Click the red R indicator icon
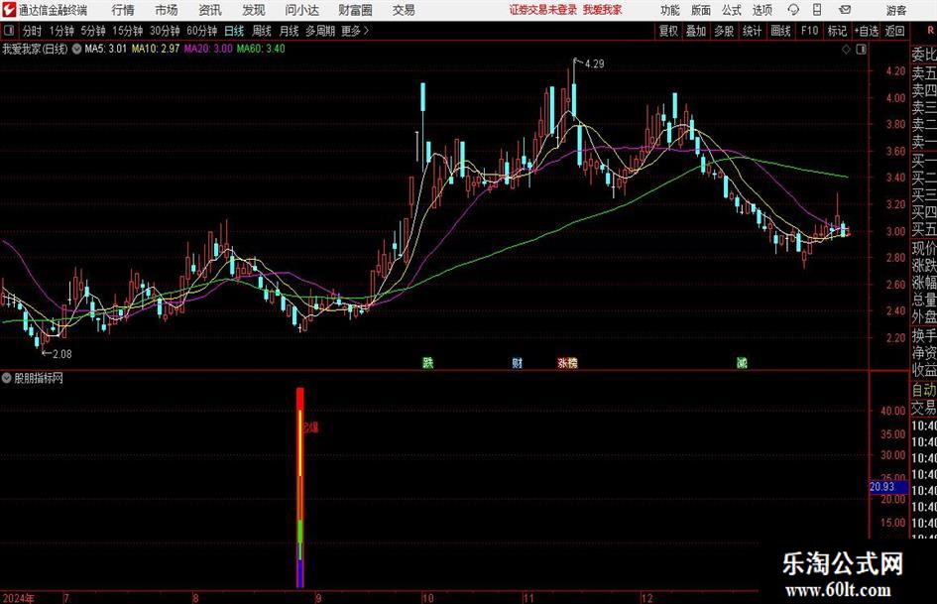This screenshot has width=937, height=604. pyautogui.click(x=930, y=31)
